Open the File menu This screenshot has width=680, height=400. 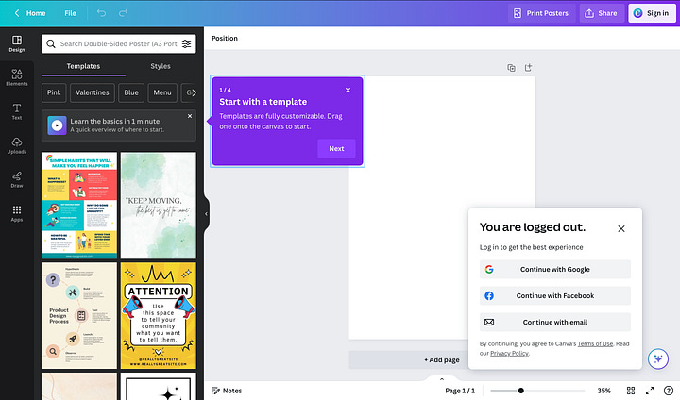point(70,13)
